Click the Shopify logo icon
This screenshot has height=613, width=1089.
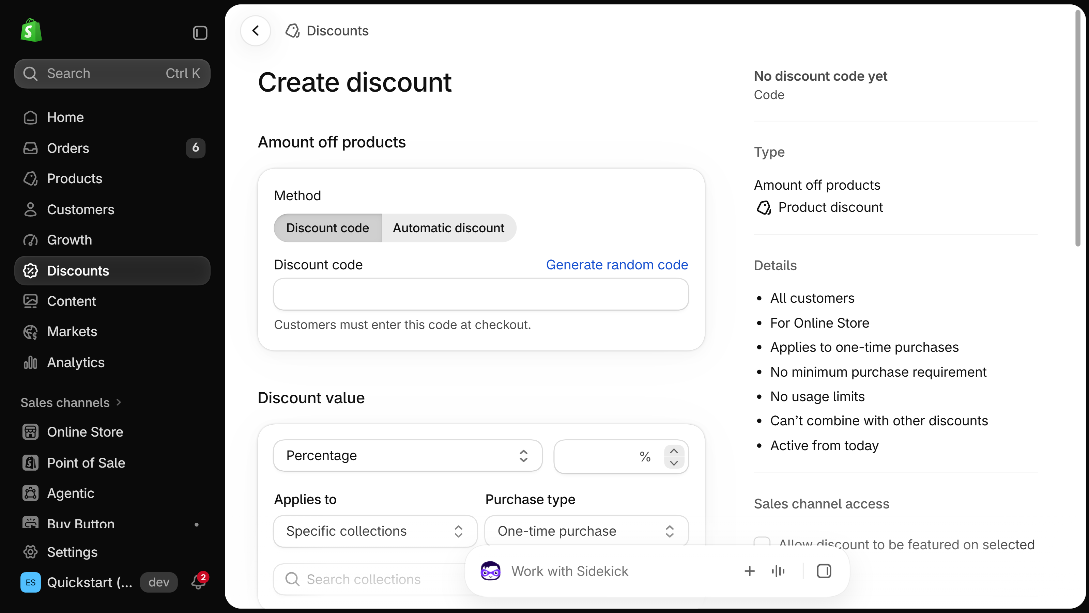pyautogui.click(x=31, y=30)
